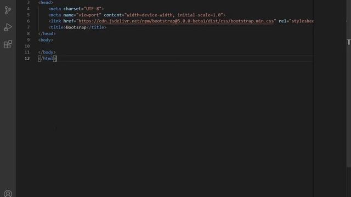The height and width of the screenshot is (197, 351).
Task: Open the Run and Debug view
Action: point(8,27)
